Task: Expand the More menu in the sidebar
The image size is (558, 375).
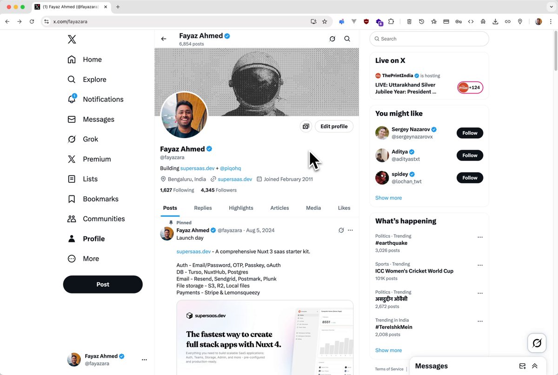Action: pos(83,259)
